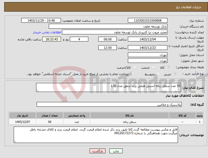
Task: Click the buyer notes text area
Action: click(x=96, y=135)
